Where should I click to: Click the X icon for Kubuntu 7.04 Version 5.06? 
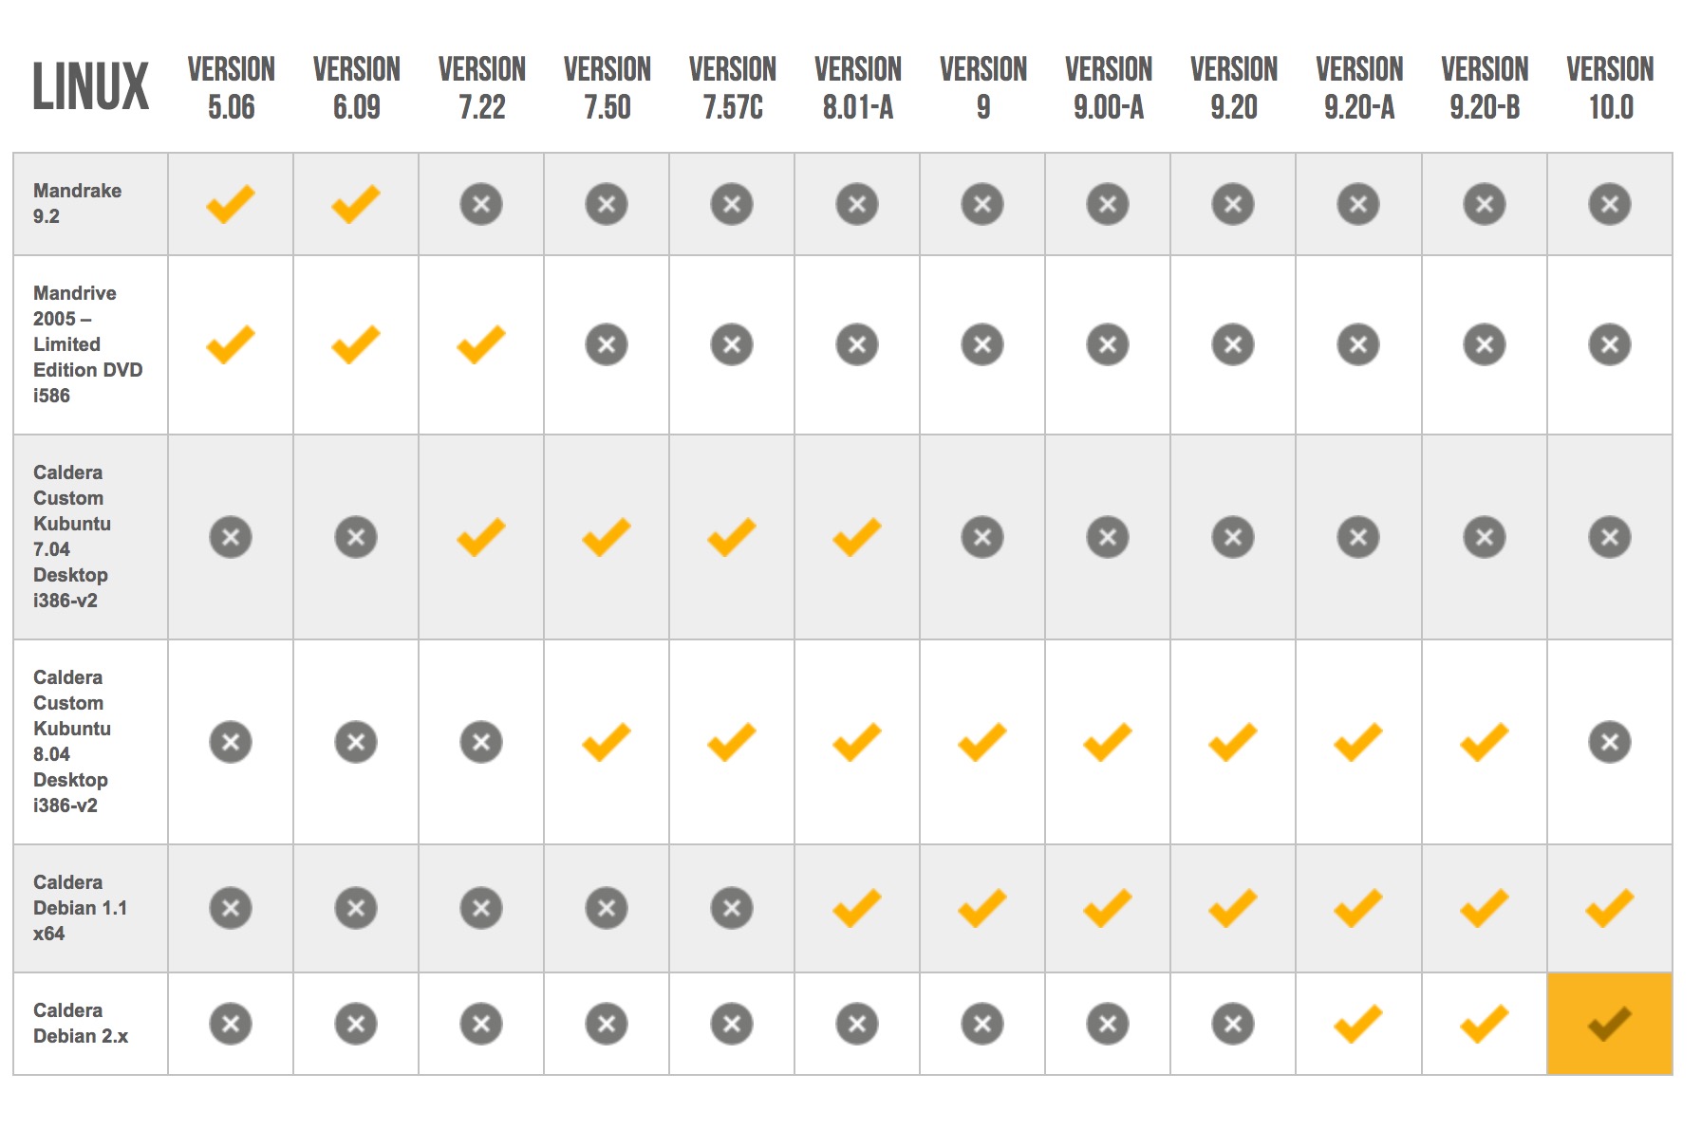(231, 537)
